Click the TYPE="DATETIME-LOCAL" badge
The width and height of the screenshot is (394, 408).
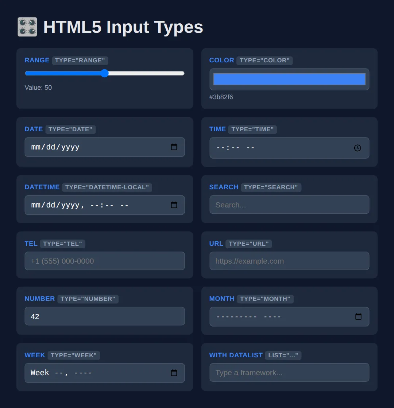click(107, 187)
